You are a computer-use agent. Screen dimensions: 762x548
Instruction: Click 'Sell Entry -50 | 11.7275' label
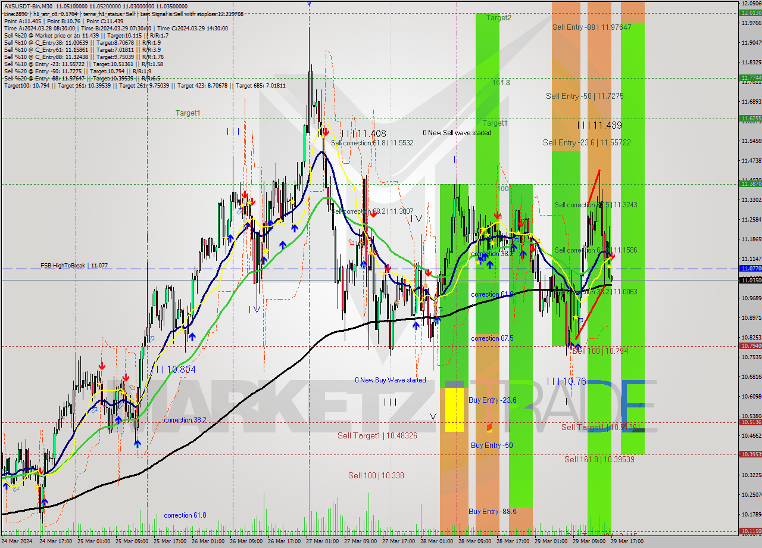585,96
